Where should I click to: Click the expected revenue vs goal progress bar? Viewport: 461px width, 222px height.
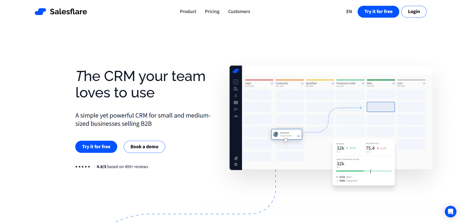(x=364, y=171)
